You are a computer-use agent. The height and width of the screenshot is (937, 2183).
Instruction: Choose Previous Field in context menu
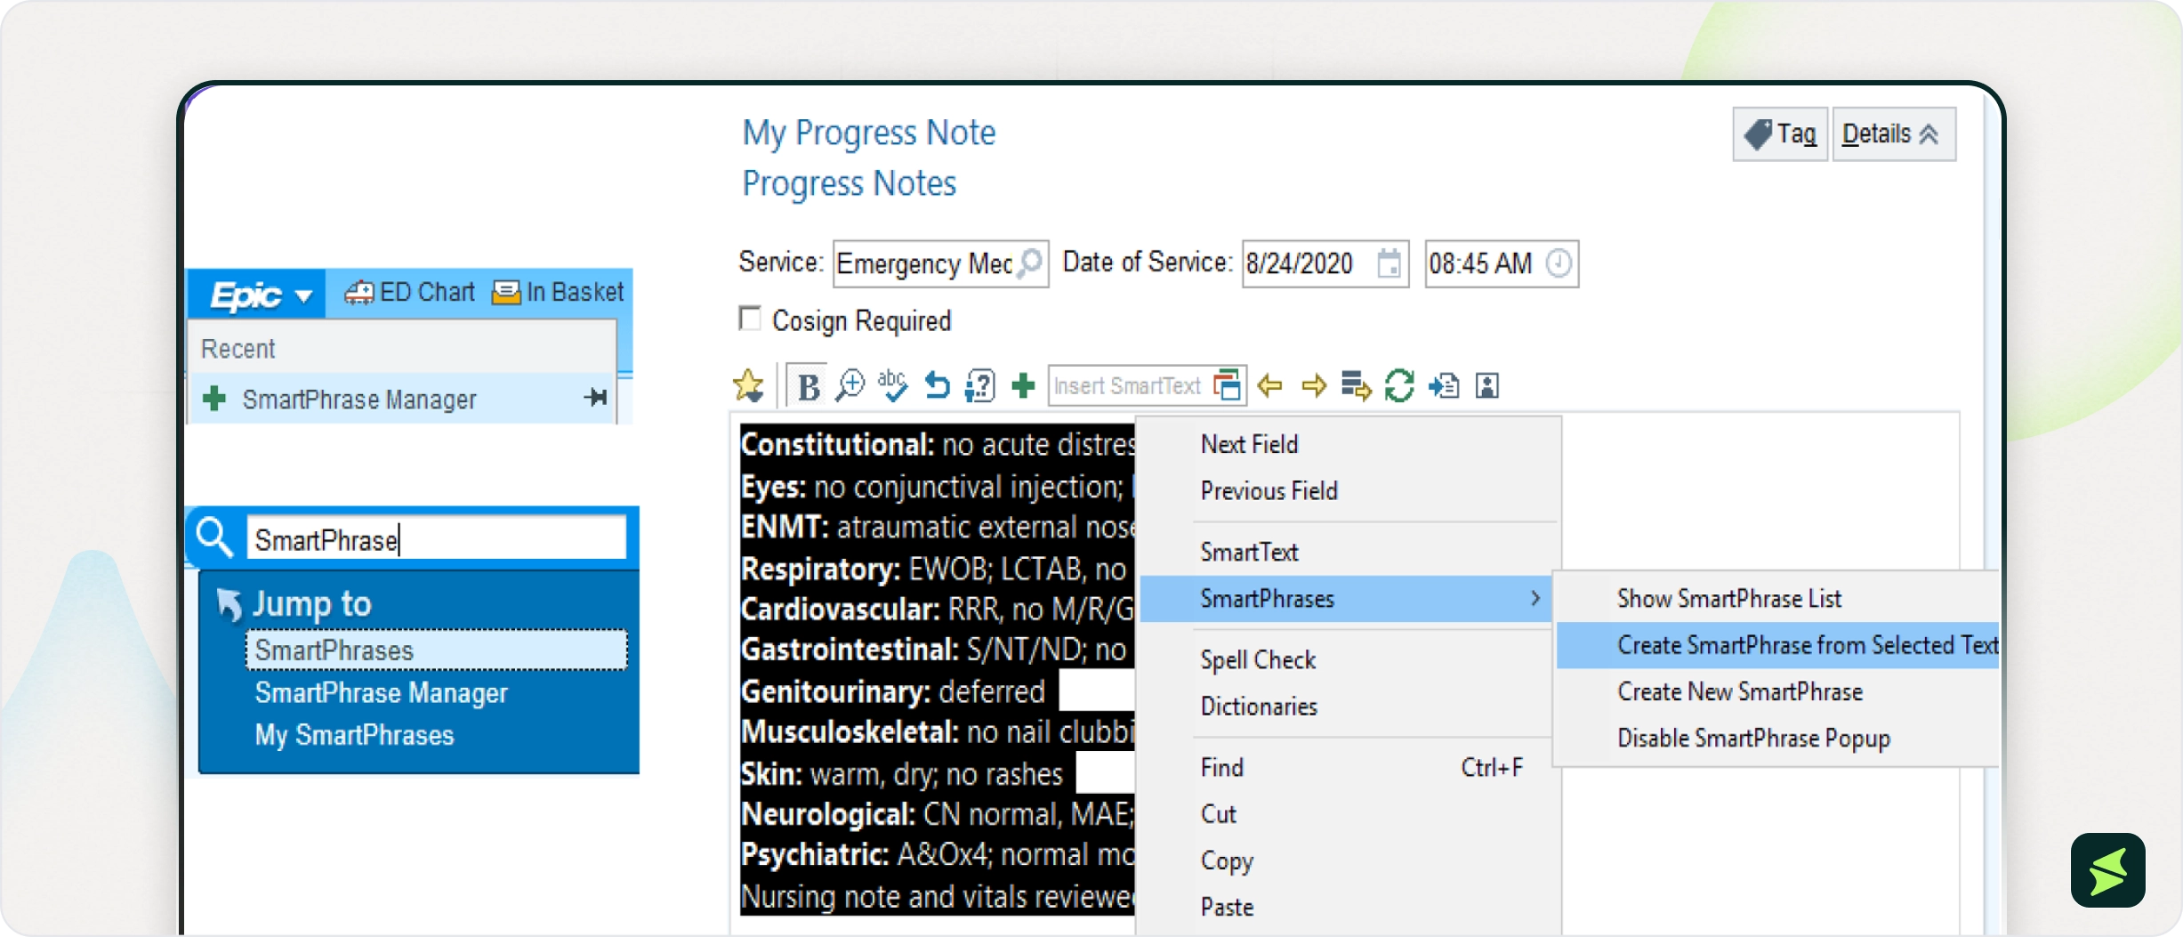click(1269, 490)
